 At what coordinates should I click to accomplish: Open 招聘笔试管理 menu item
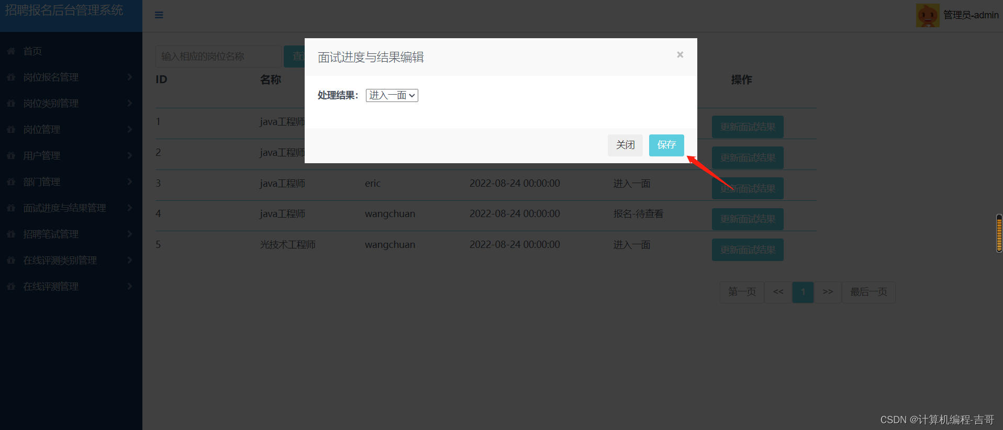(x=51, y=234)
